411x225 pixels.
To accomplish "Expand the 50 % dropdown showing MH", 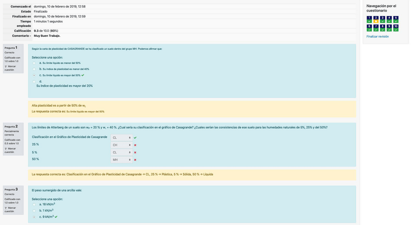I will pyautogui.click(x=121, y=160).
